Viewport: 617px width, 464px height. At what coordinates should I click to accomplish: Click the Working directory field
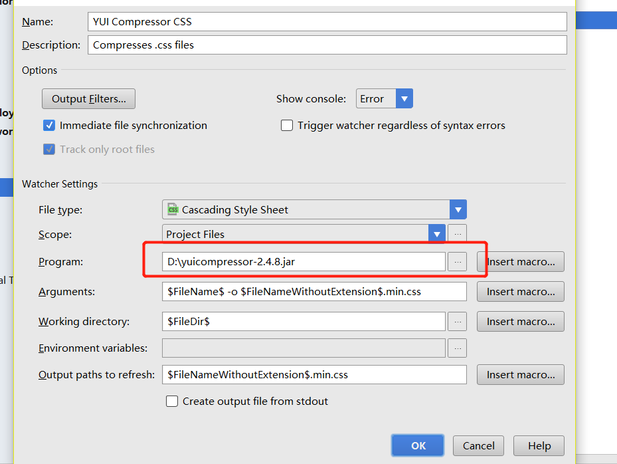[x=304, y=322]
